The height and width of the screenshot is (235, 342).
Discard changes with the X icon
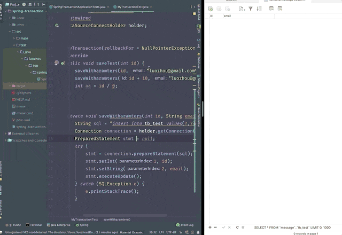229,227
